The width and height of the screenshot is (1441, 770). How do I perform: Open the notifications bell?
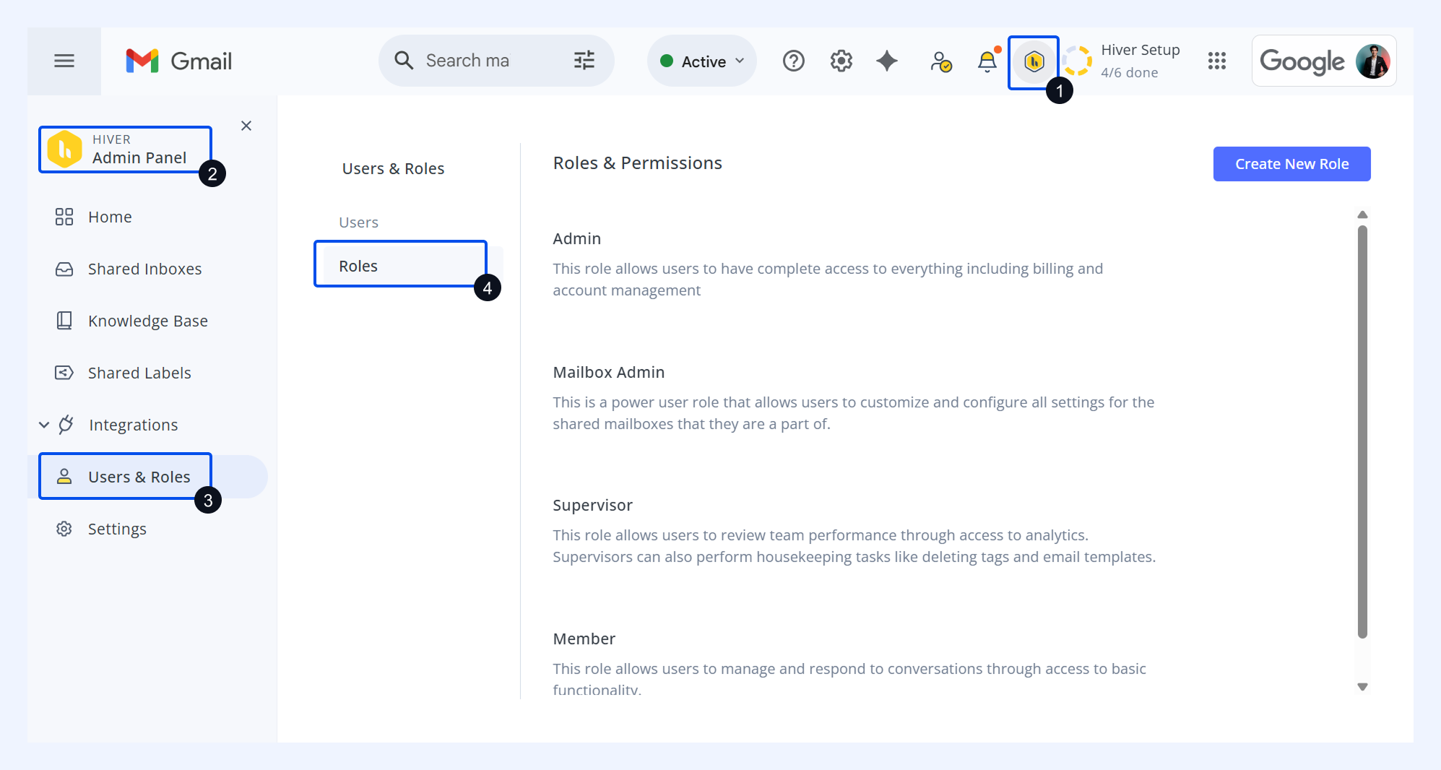pos(987,61)
